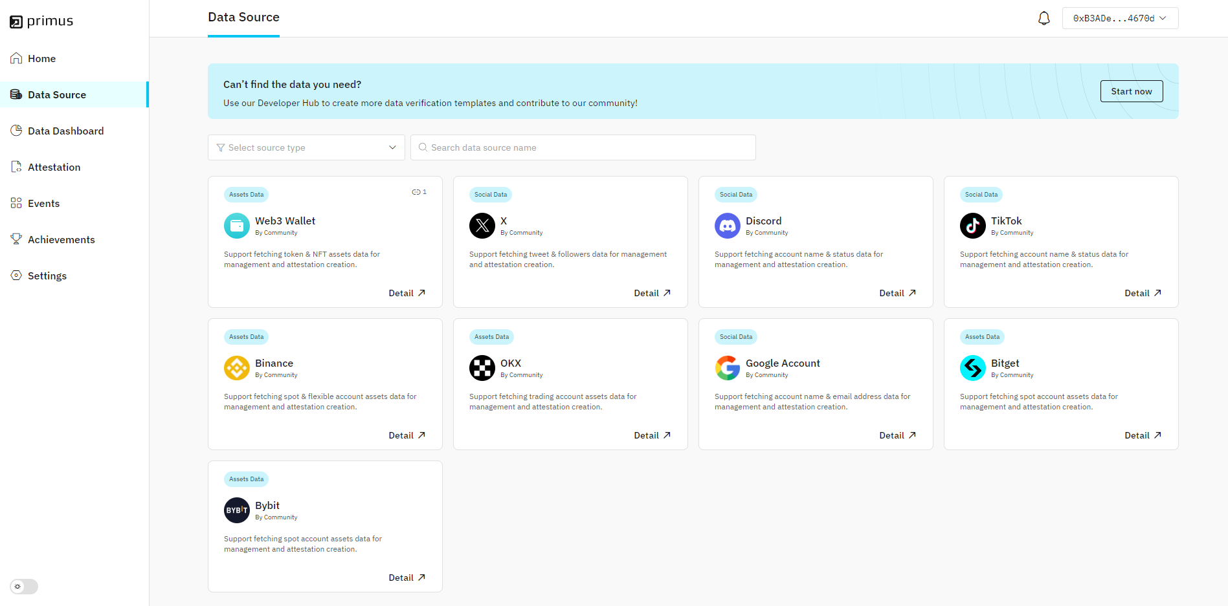1228x606 pixels.
Task: Open Detail link on the X card
Action: pyautogui.click(x=652, y=293)
